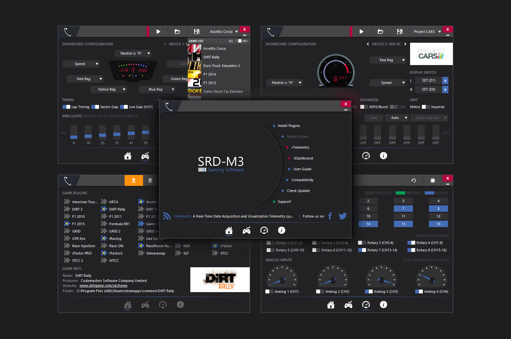Viewport: 511px width, 339px height.
Task: Click RSS feed icon beside vTelemetry text
Action: pyautogui.click(x=167, y=216)
